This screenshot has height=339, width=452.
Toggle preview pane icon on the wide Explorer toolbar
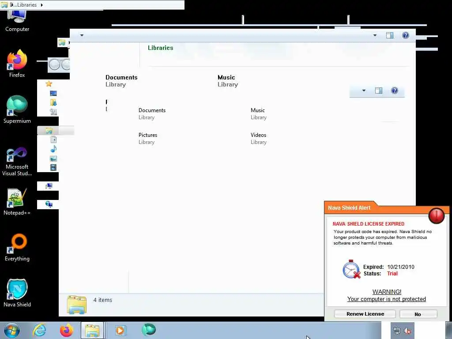coord(390,35)
